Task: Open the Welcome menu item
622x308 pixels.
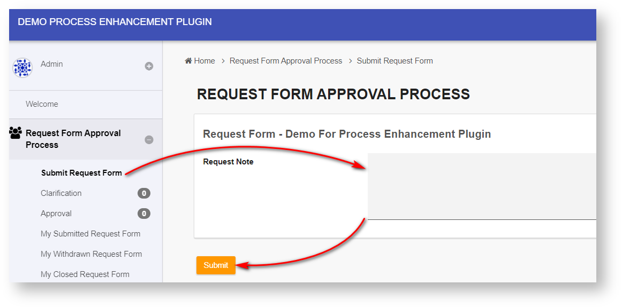Action: [x=42, y=104]
